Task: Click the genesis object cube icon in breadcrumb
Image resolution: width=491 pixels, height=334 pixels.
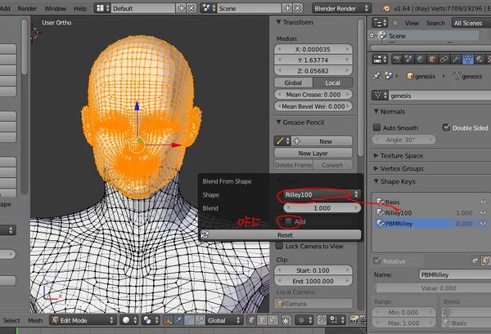Action: 410,76
